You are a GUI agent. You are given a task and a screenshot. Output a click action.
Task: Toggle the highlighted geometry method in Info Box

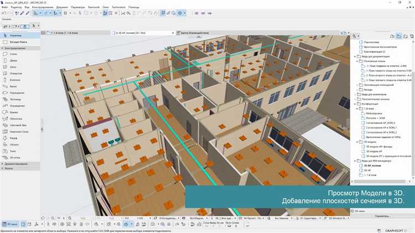coord(25,26)
